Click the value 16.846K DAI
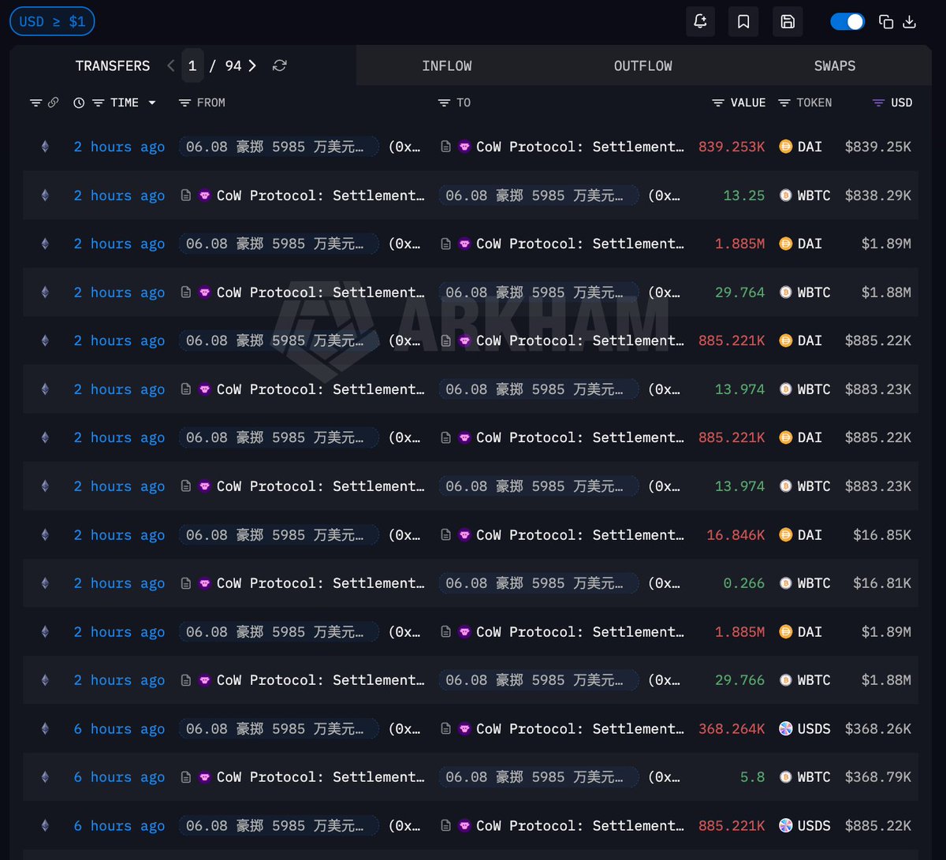 tap(736, 535)
